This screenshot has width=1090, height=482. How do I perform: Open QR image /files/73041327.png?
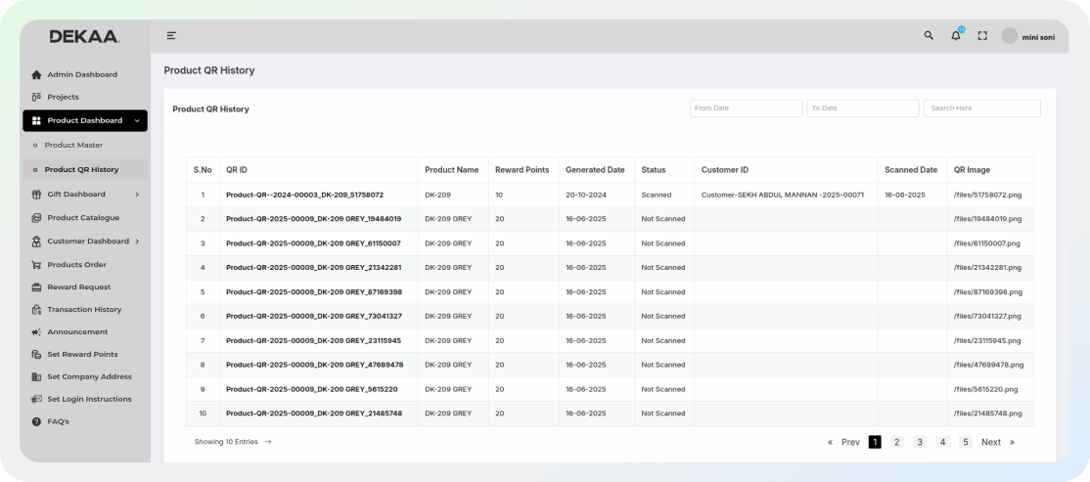987,316
